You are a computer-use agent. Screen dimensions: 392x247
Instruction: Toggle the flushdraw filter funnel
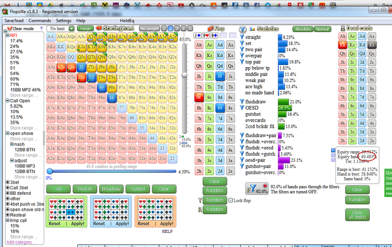[242, 101]
